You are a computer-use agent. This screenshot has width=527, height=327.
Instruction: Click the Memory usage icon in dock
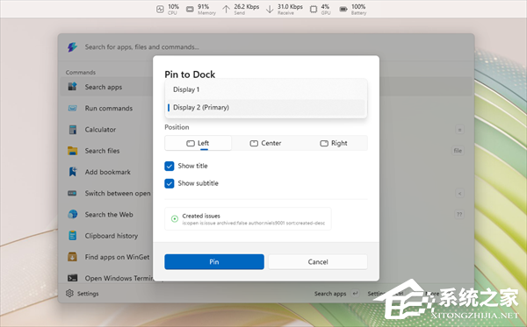click(x=190, y=9)
